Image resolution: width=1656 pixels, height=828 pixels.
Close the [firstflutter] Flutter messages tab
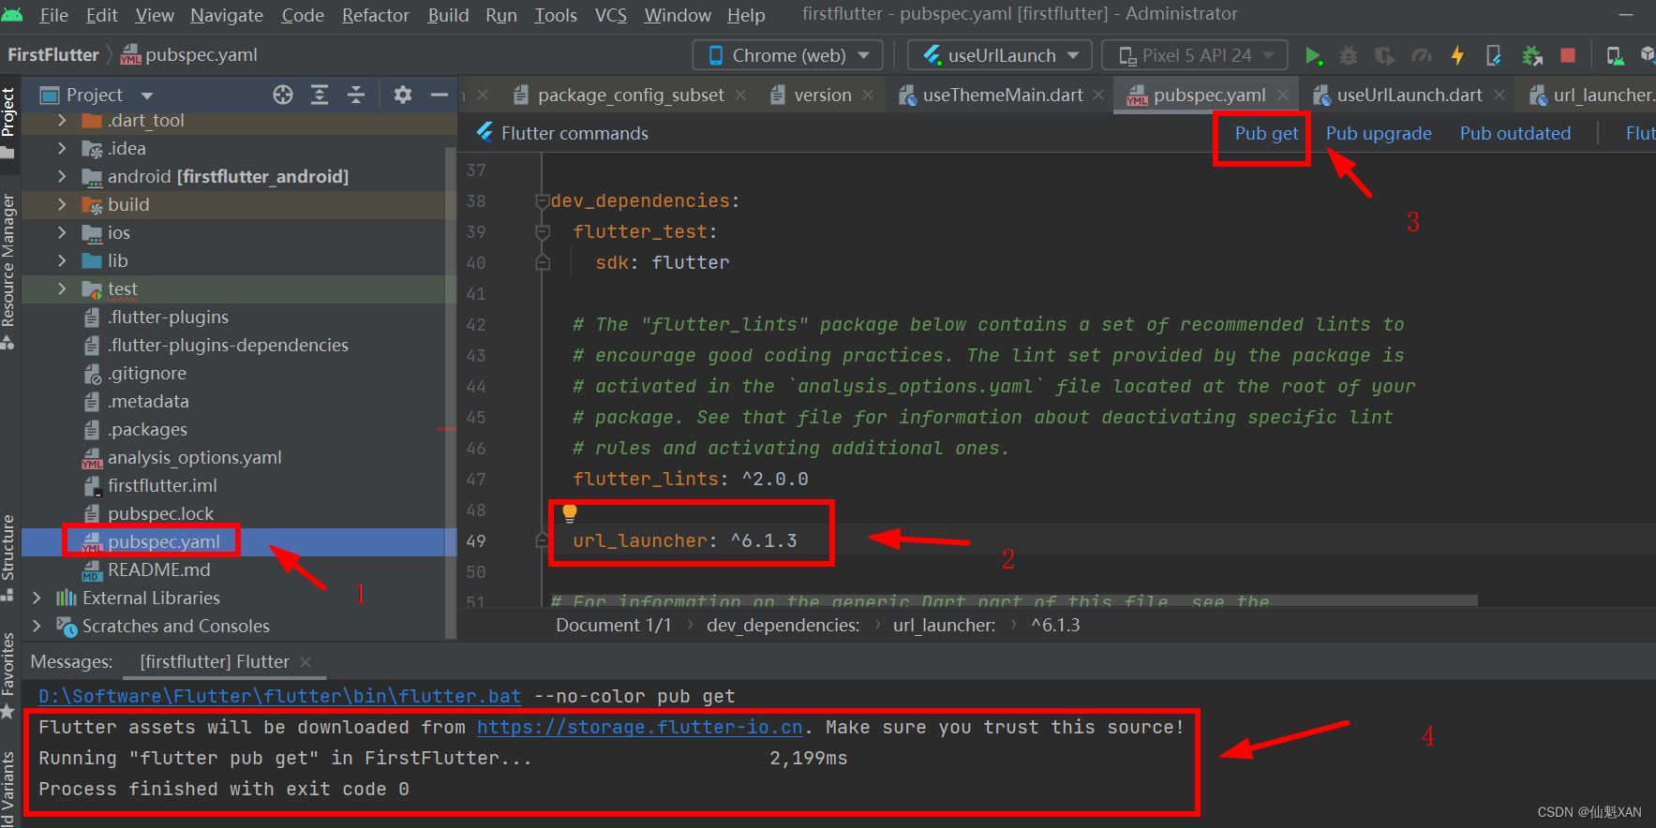pyautogui.click(x=305, y=661)
